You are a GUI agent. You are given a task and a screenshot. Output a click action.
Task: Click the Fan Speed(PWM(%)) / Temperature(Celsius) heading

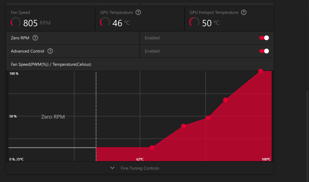[51, 64]
